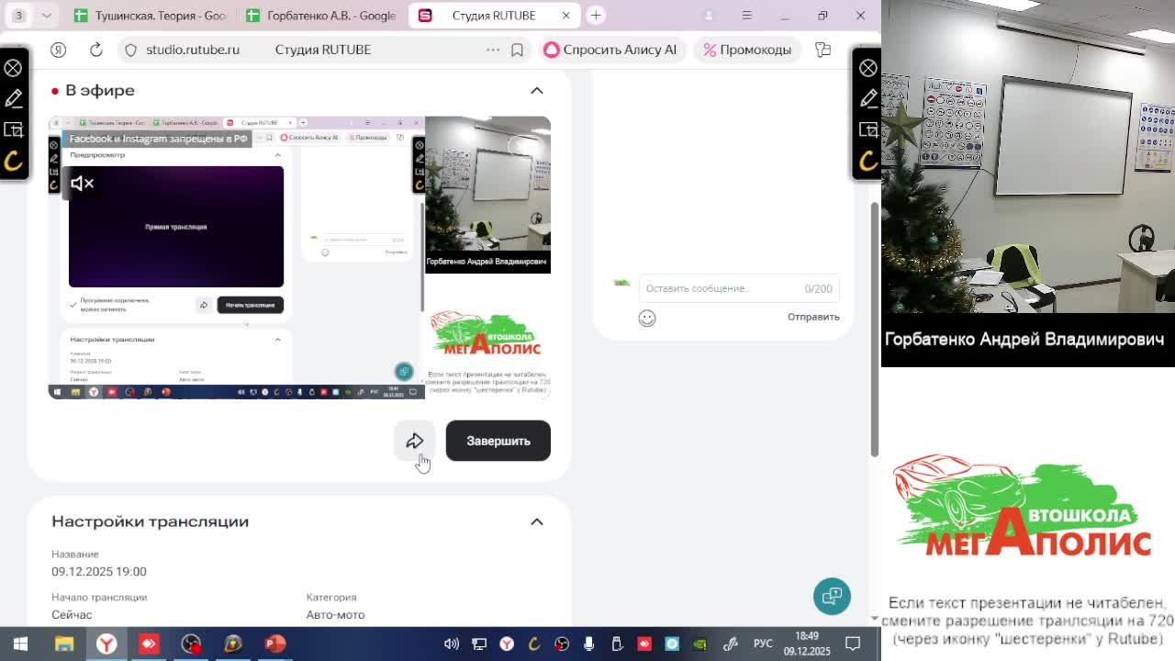Close the Студия RUTUBE tab
This screenshot has width=1175, height=661.
point(566,16)
